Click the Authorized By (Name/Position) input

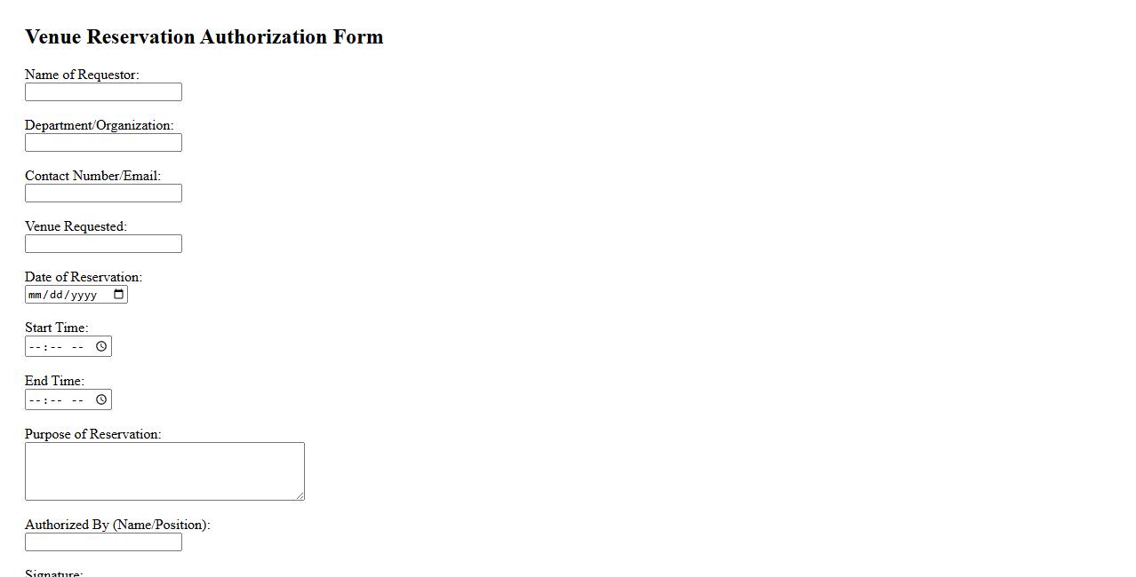tap(103, 542)
